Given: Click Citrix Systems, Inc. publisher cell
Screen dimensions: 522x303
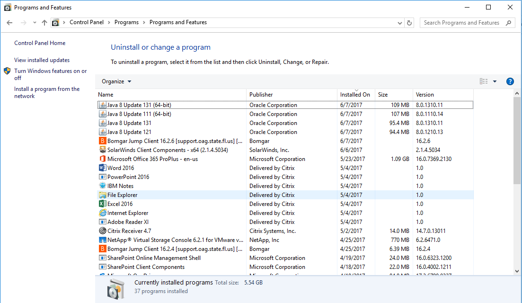Looking at the screenshot, I should [272, 231].
